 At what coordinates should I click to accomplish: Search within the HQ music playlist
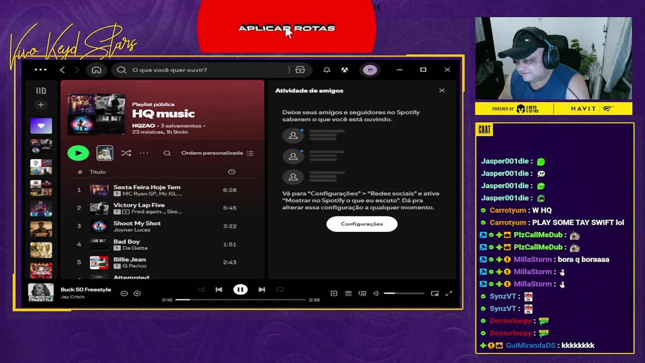click(x=167, y=153)
